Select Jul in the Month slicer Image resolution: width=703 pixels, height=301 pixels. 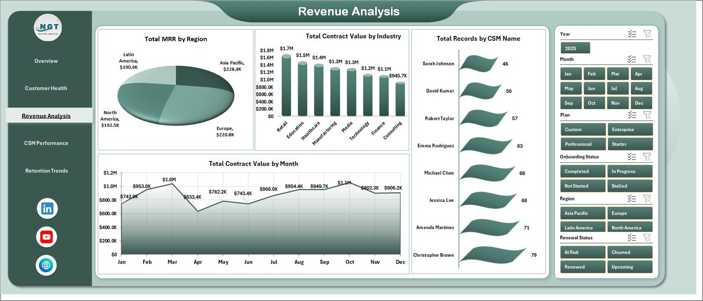618,88
